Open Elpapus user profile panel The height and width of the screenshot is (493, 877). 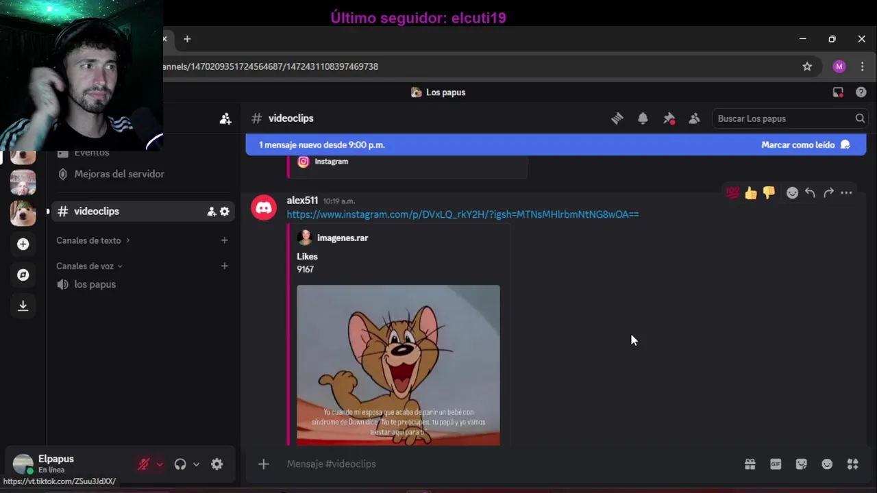click(x=69, y=464)
